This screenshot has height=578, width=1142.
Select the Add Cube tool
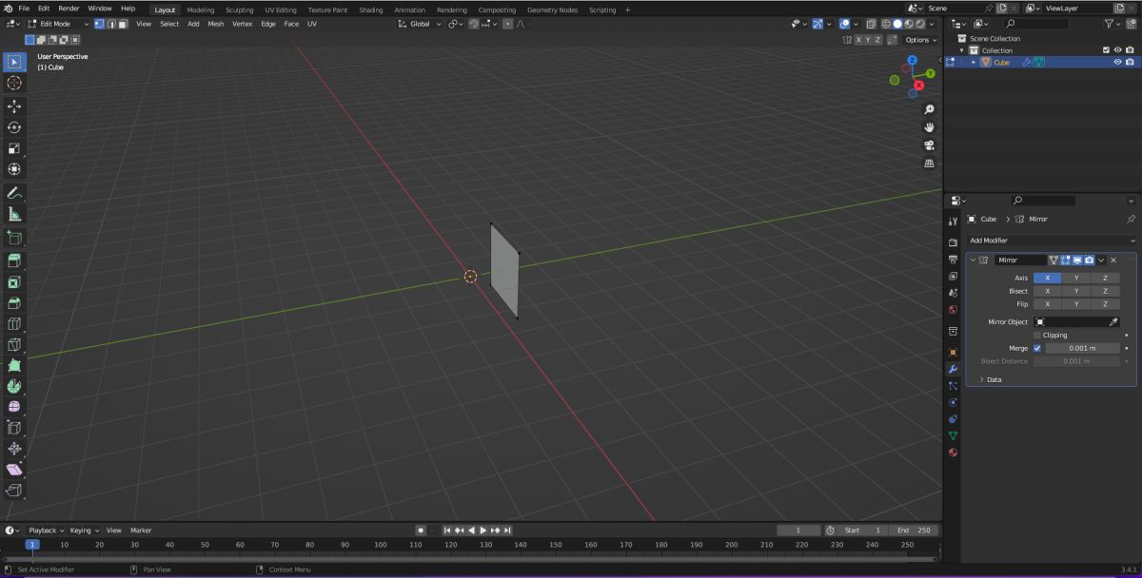click(14, 238)
